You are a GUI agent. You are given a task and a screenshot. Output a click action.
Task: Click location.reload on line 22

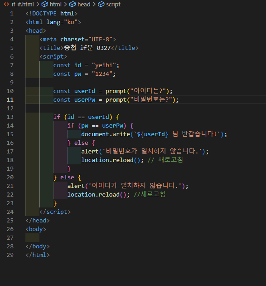[x=93, y=195]
